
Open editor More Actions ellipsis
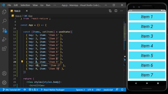pyautogui.click(x=121, y=11)
